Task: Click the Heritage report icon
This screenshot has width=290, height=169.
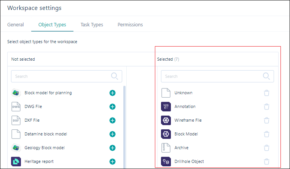Action: [x=16, y=161]
